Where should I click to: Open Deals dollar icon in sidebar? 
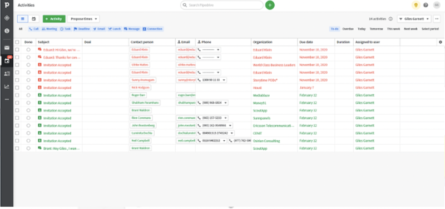(x=7, y=30)
